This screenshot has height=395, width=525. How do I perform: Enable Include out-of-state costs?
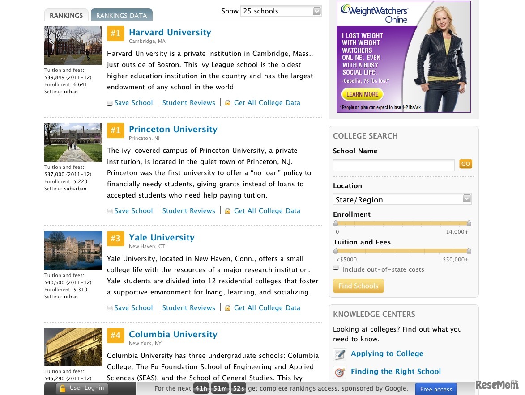coord(336,267)
